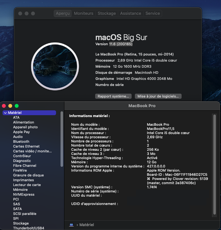Select the Graphisme Intel HD Graphics line

(134, 79)
